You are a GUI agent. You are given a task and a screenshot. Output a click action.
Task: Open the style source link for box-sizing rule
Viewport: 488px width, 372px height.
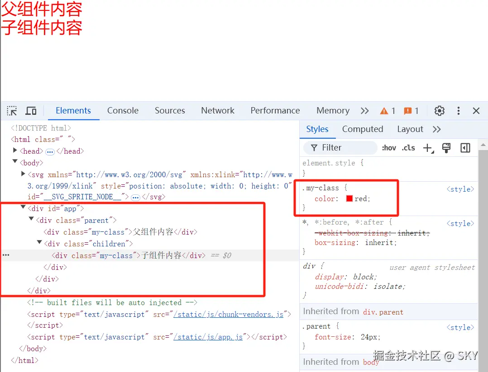(460, 223)
